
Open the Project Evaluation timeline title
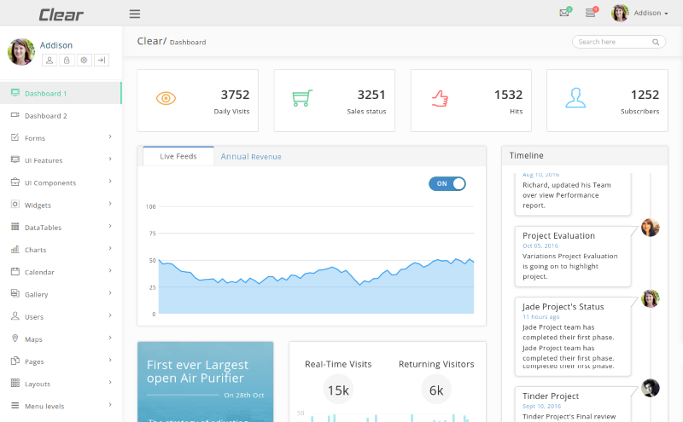coord(558,236)
